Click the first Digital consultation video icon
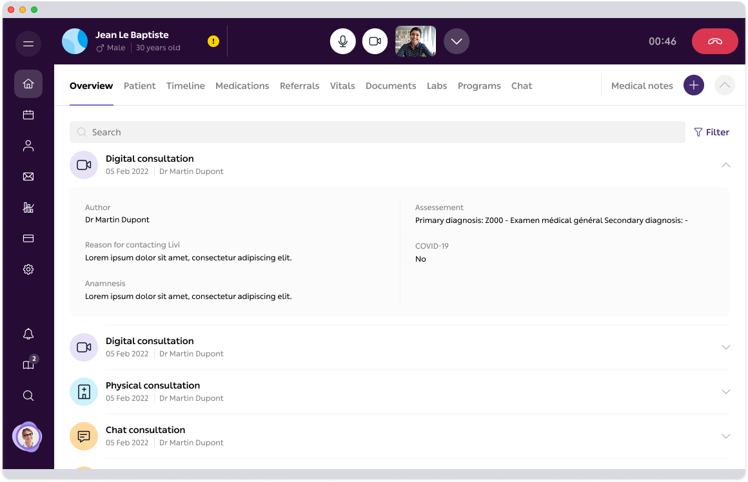The height and width of the screenshot is (482, 748). (x=84, y=165)
